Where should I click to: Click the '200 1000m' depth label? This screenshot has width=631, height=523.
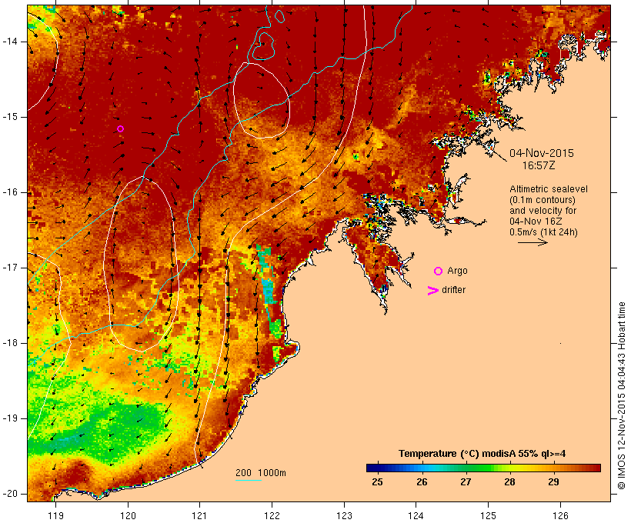(261, 473)
